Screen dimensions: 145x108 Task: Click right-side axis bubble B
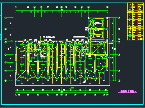tap(119, 71)
